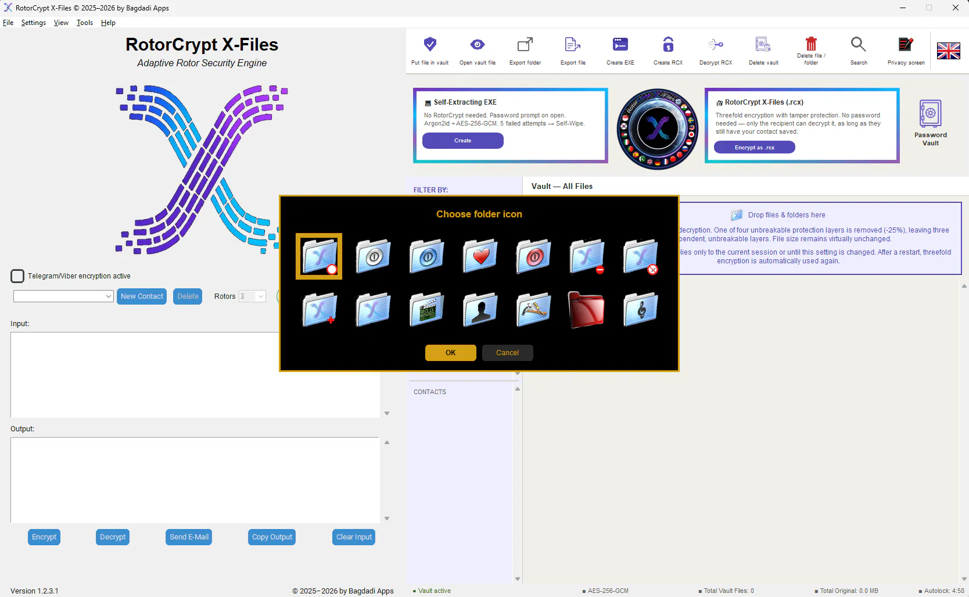
Task: Open the Tools menu
Action: [x=85, y=23]
